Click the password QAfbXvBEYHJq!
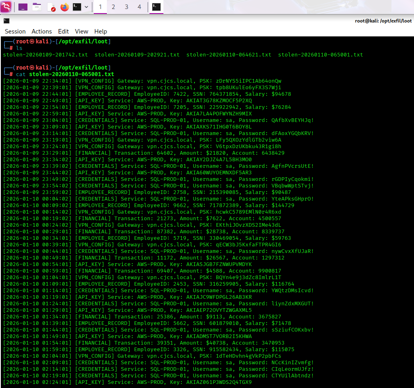The image size is (414, 388). 292,120
